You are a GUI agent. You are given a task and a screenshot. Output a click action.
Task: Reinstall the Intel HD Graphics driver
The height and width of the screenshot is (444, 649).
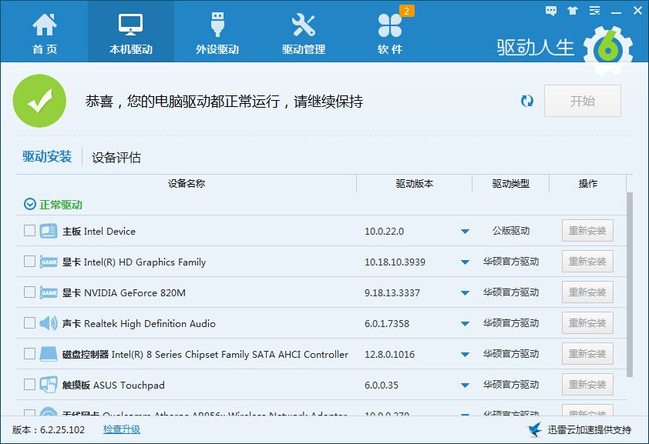pyautogui.click(x=587, y=262)
